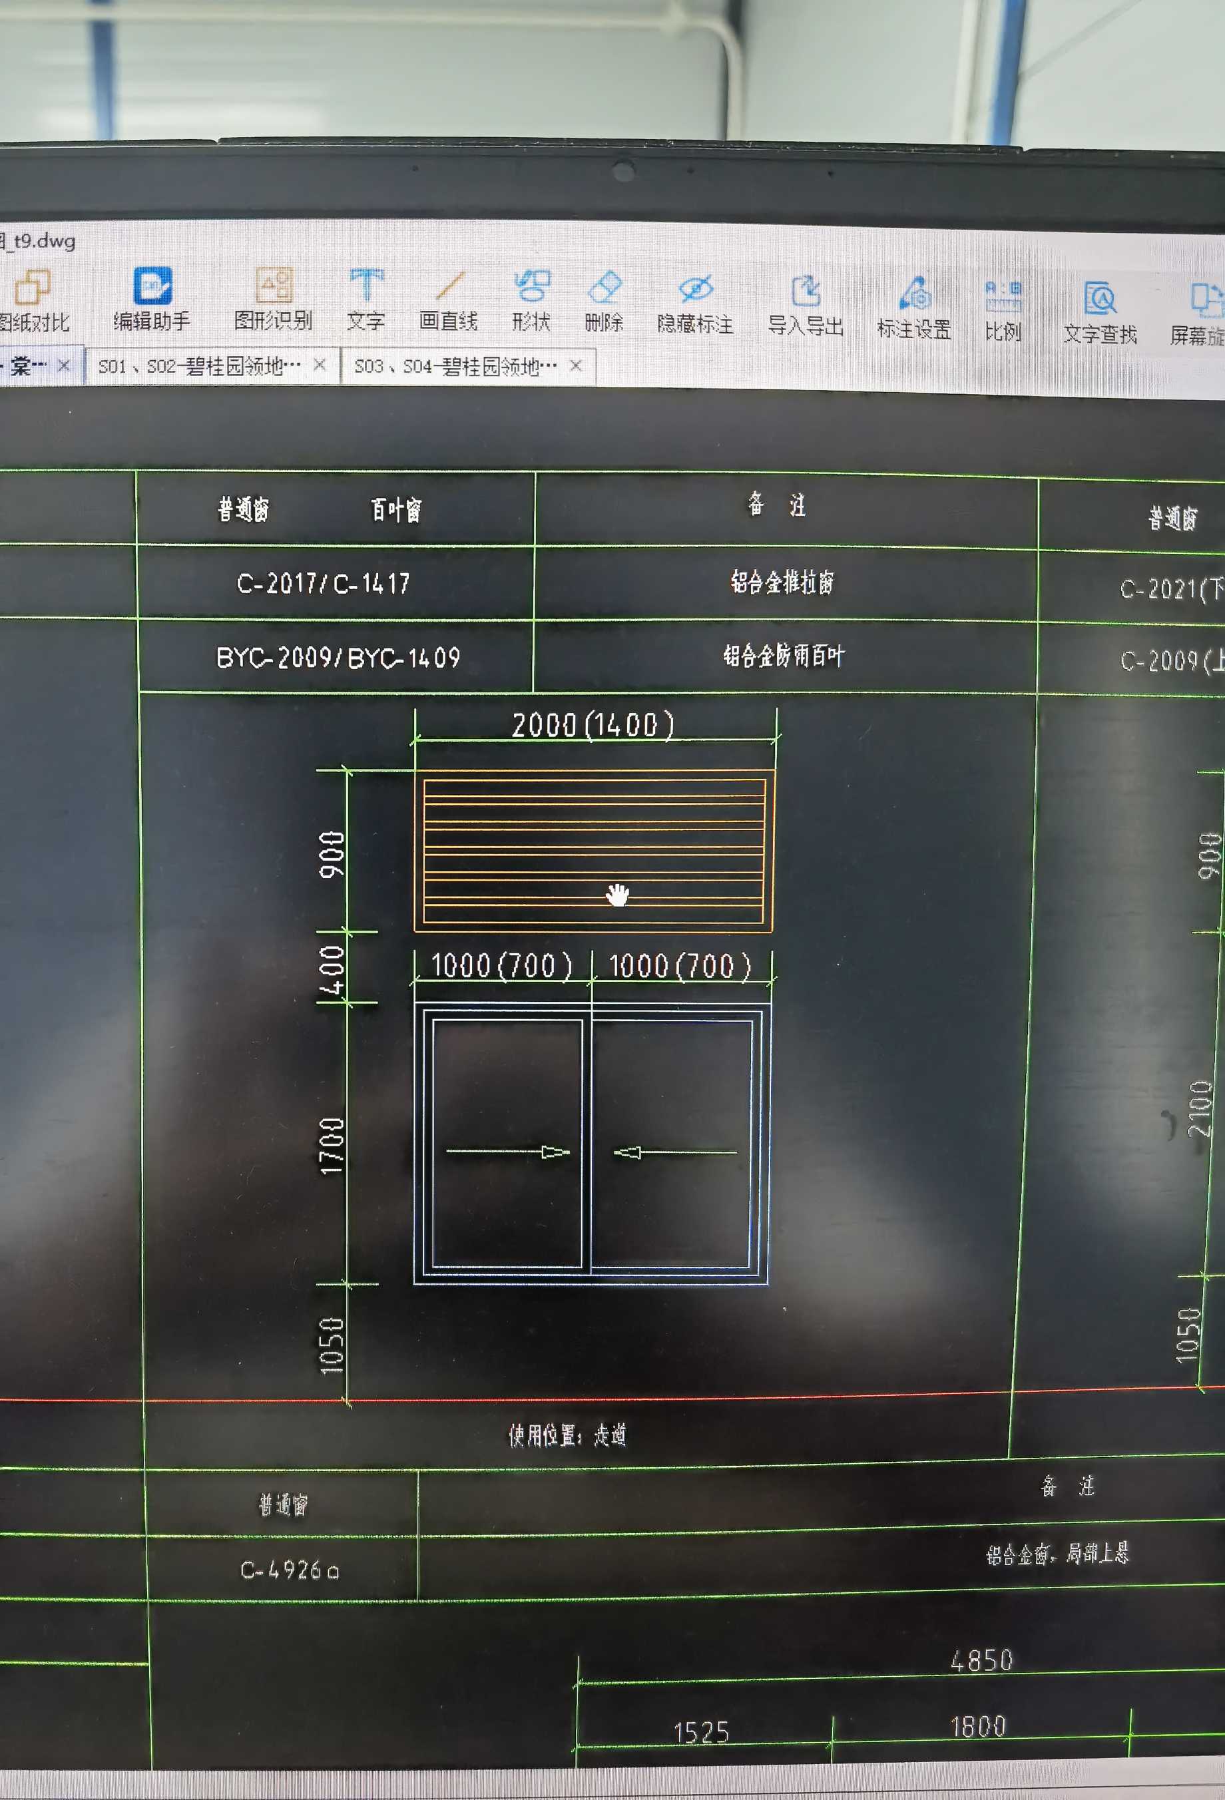The image size is (1225, 1800).
Task: Open 标注设置 annotation settings
Action: tap(914, 308)
